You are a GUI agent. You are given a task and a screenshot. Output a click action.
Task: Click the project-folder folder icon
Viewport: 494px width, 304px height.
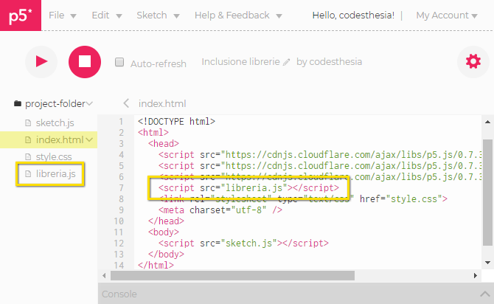coord(18,103)
